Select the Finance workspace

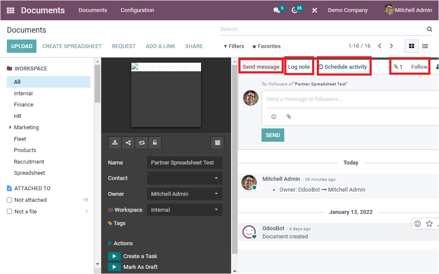[24, 105]
